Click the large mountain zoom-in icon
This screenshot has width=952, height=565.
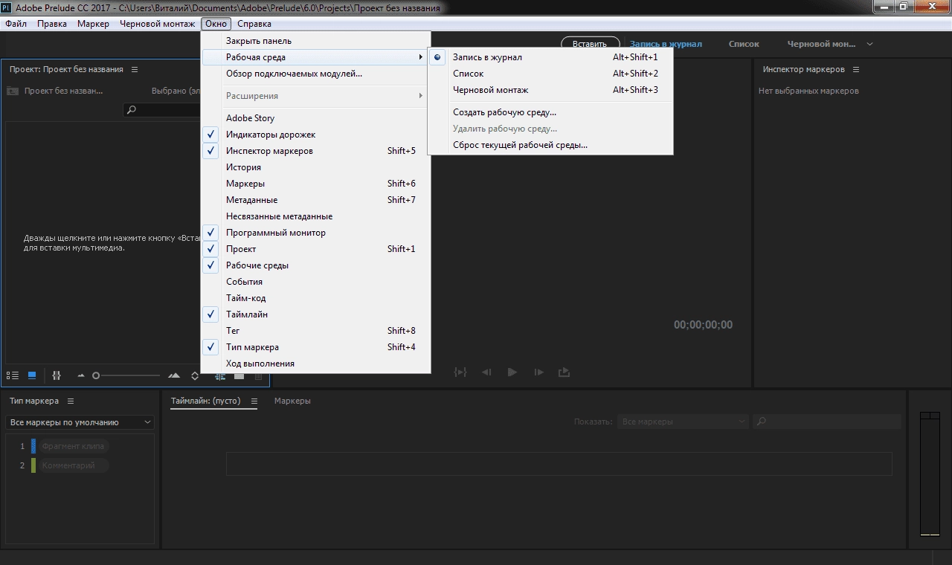point(174,375)
